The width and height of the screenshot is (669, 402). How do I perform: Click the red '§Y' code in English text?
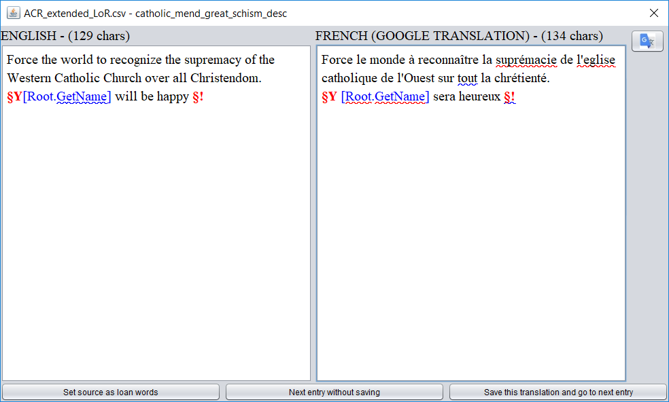coord(14,97)
